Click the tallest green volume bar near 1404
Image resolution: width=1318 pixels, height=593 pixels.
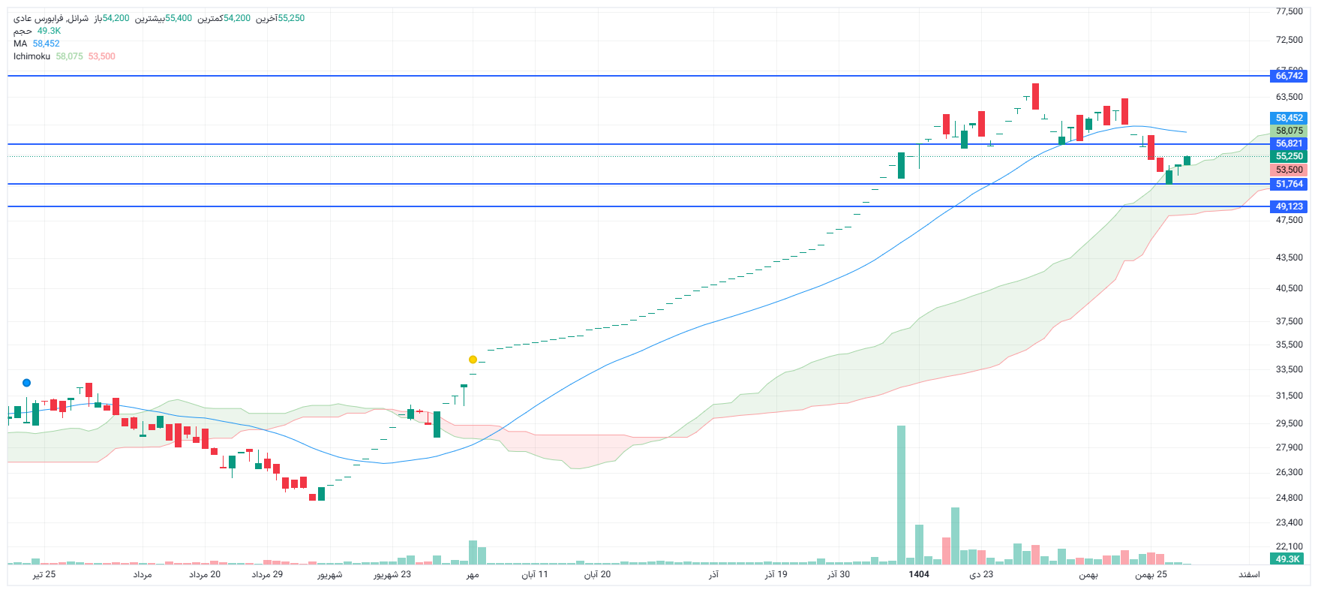tap(901, 495)
